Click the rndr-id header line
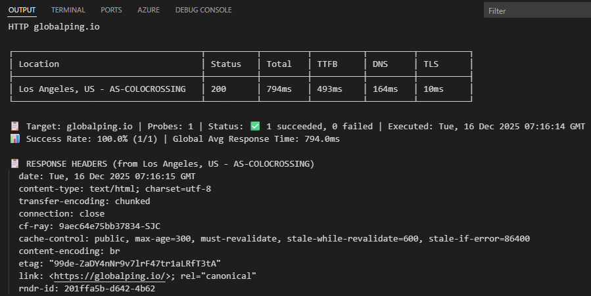591x296 pixels. point(87,289)
